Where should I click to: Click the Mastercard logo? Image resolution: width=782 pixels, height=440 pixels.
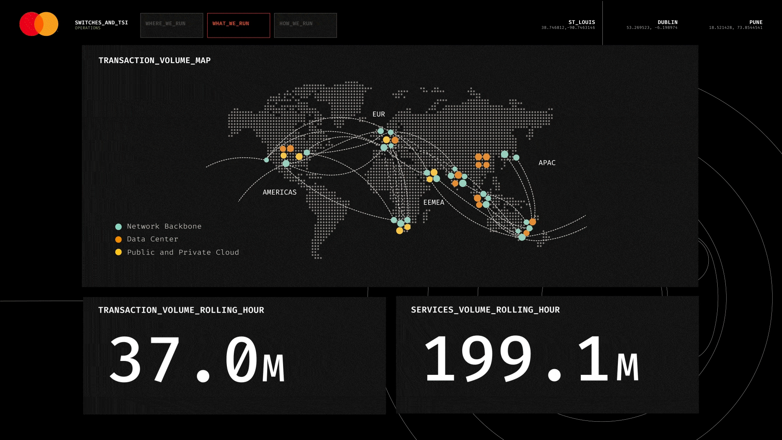(x=39, y=24)
